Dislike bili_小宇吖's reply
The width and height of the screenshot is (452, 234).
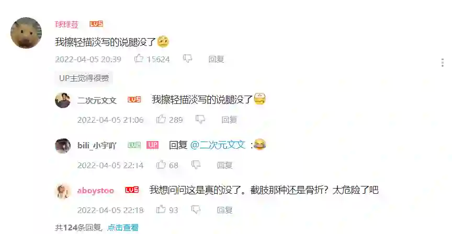tap(196, 165)
